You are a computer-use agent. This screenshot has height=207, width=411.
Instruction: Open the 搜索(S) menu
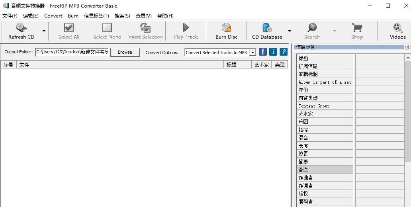tap(122, 16)
